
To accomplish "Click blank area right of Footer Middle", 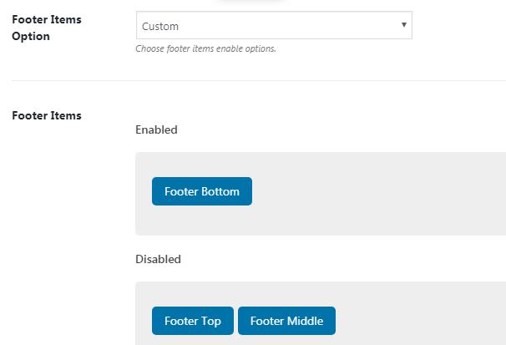I will click(417, 321).
